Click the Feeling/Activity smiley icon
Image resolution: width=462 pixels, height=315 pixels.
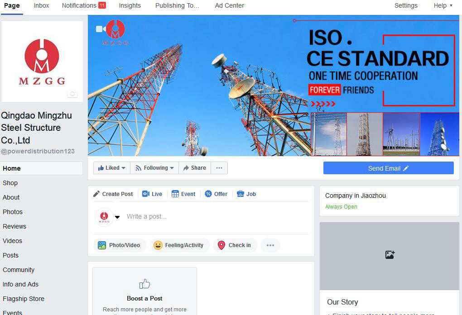tap(158, 245)
